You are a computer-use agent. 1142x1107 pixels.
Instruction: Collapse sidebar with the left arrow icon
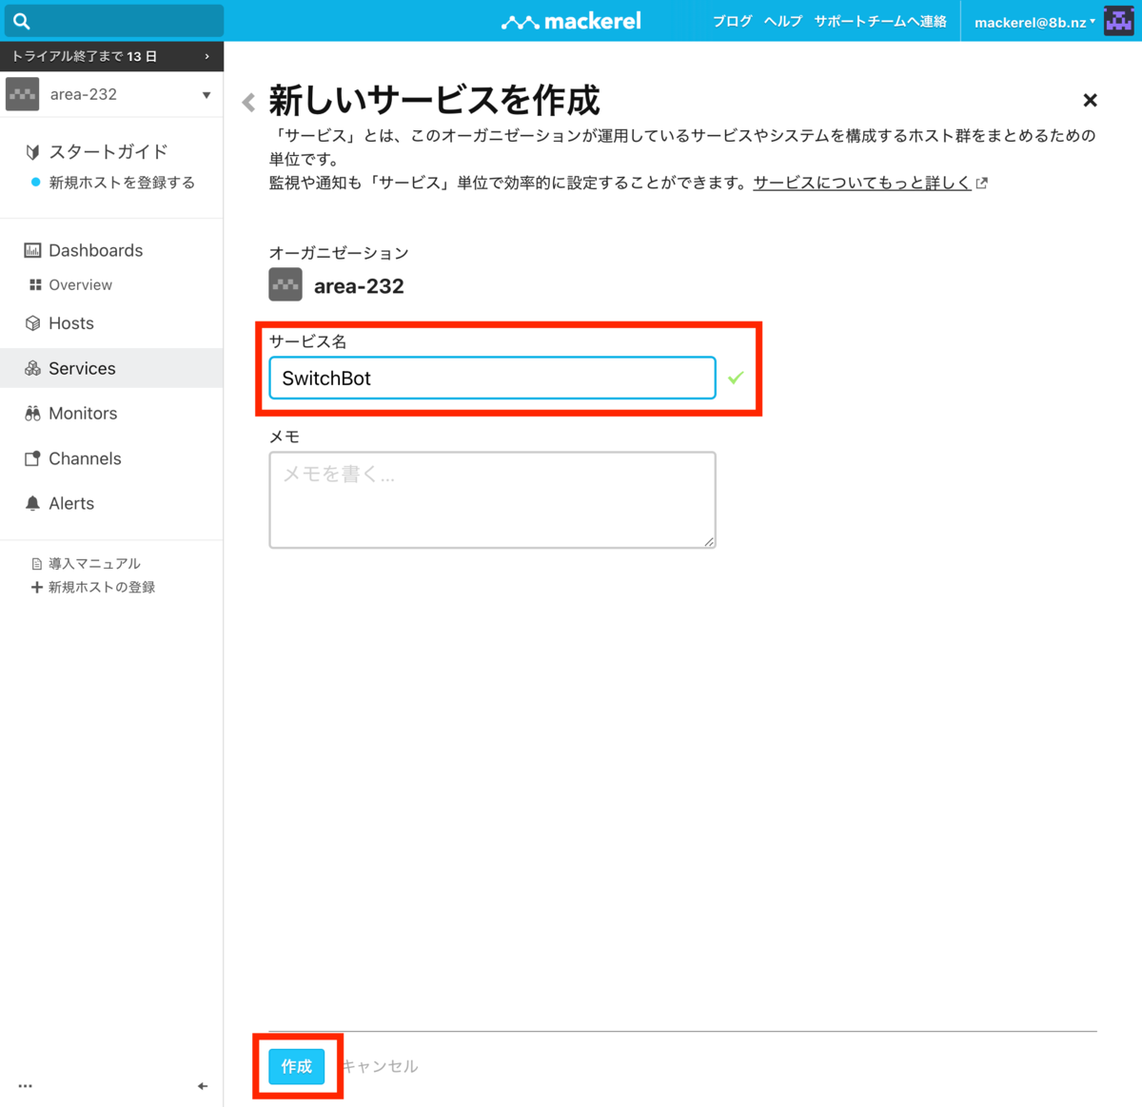203,1085
